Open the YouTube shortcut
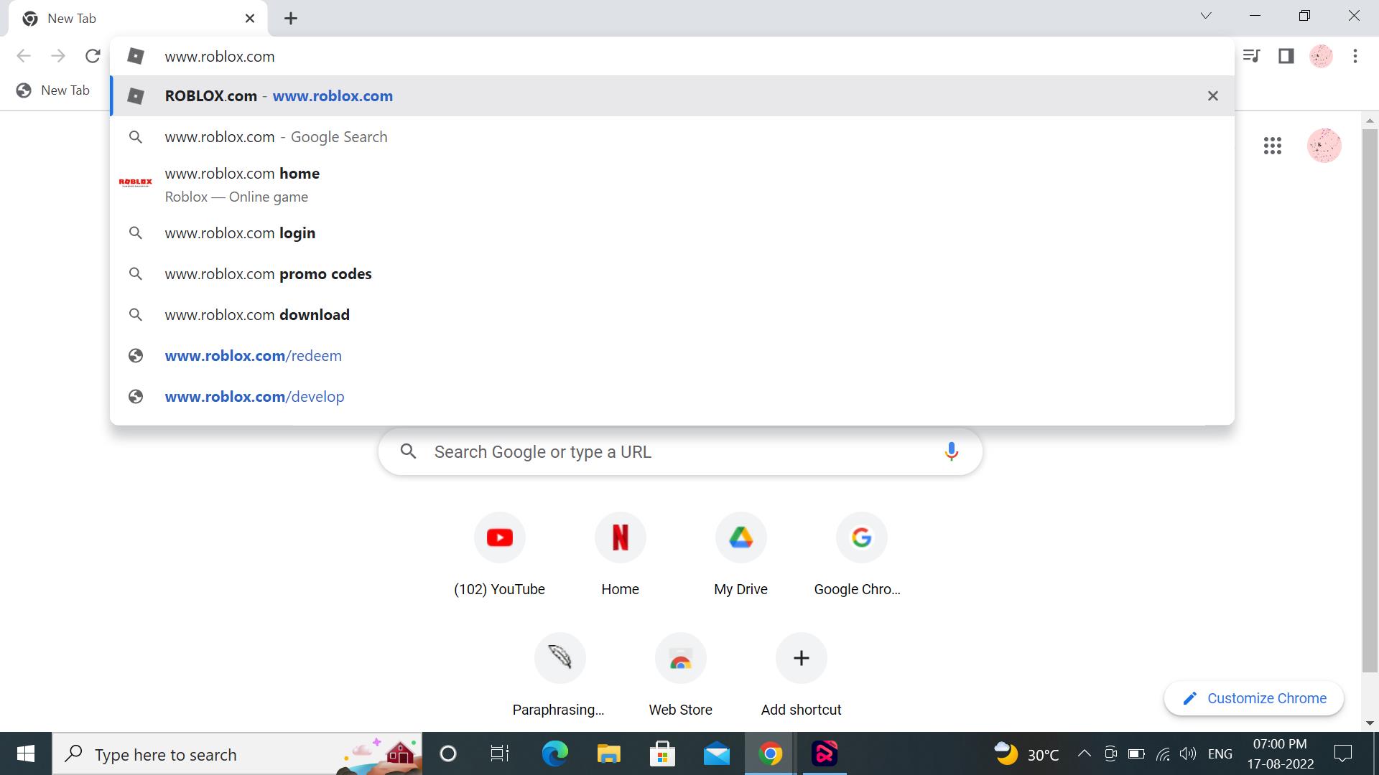Screen dimensions: 1379x775 pos(500,555)
